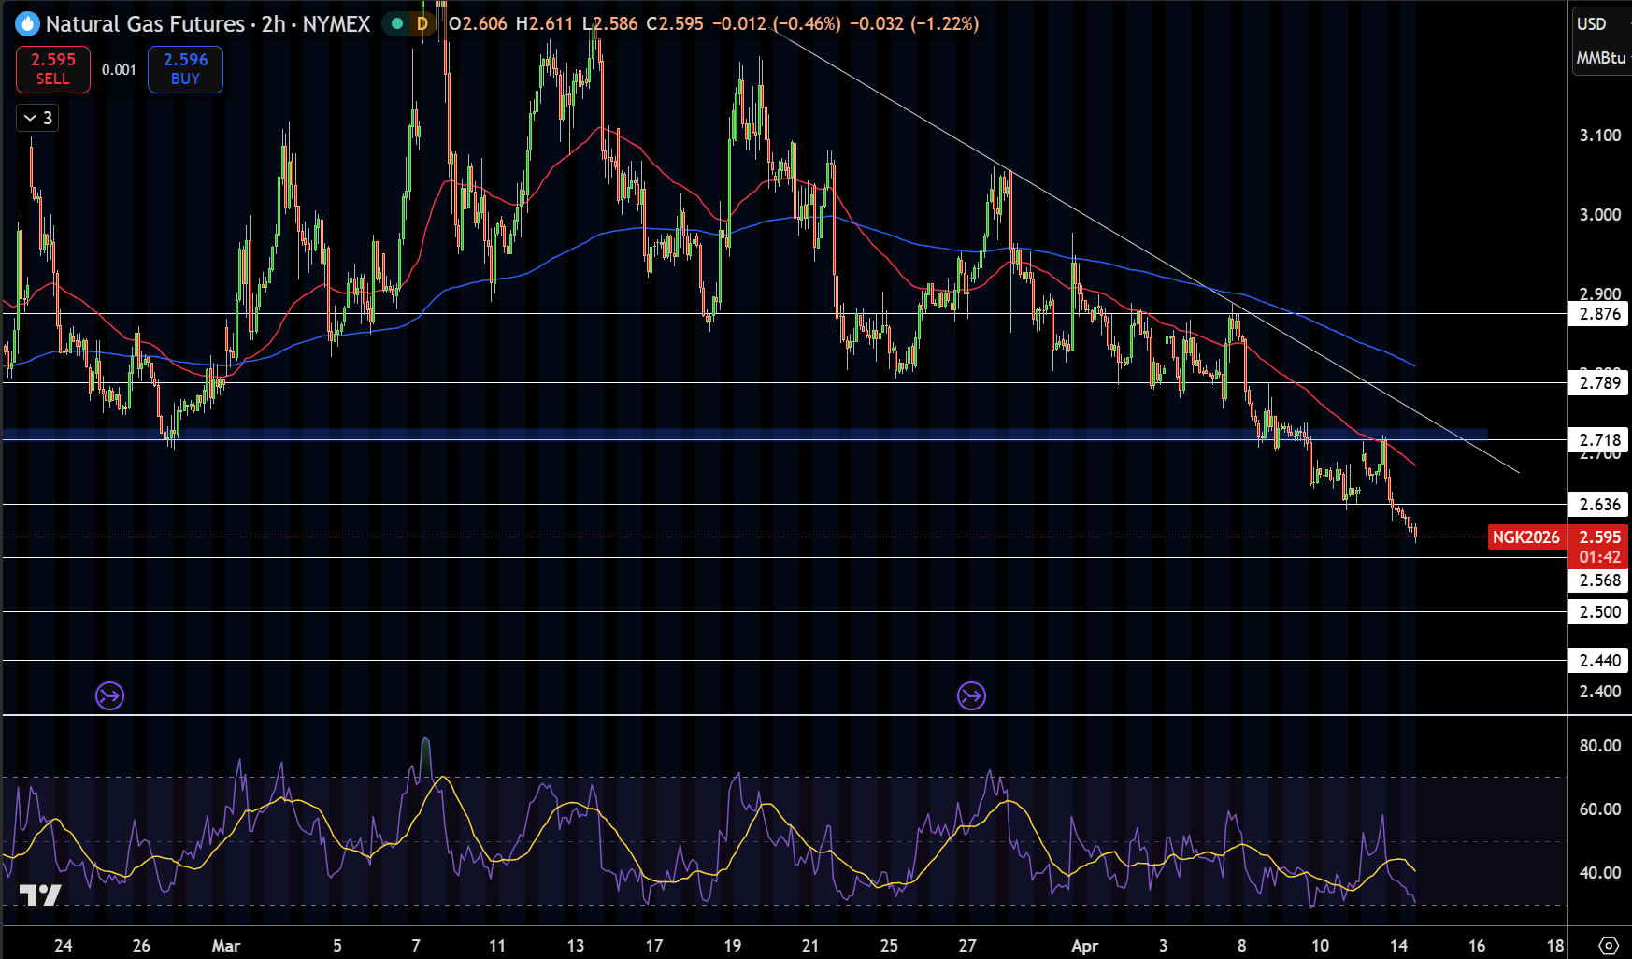Expand the collapsed indicators legend showing 3

coord(37,118)
